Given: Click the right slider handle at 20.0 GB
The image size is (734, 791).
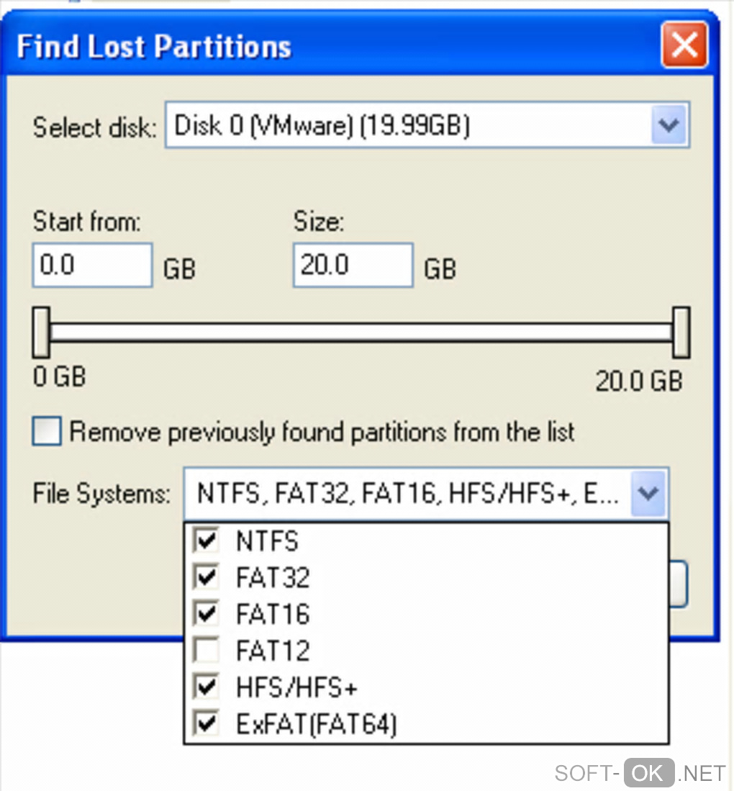Looking at the screenshot, I should (681, 332).
